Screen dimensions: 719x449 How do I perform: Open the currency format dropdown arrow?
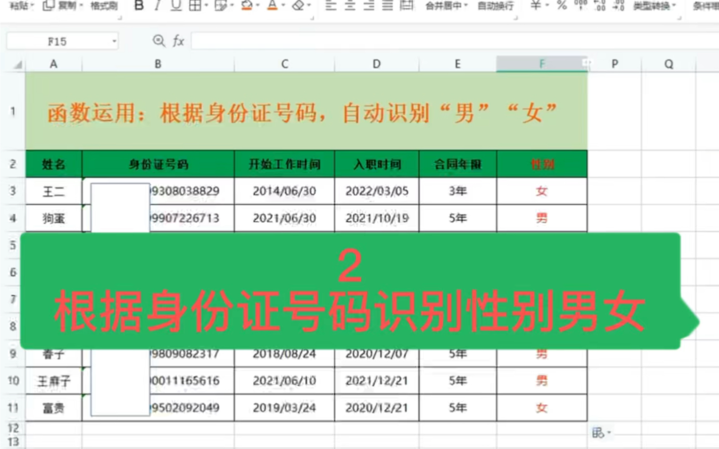[547, 5]
